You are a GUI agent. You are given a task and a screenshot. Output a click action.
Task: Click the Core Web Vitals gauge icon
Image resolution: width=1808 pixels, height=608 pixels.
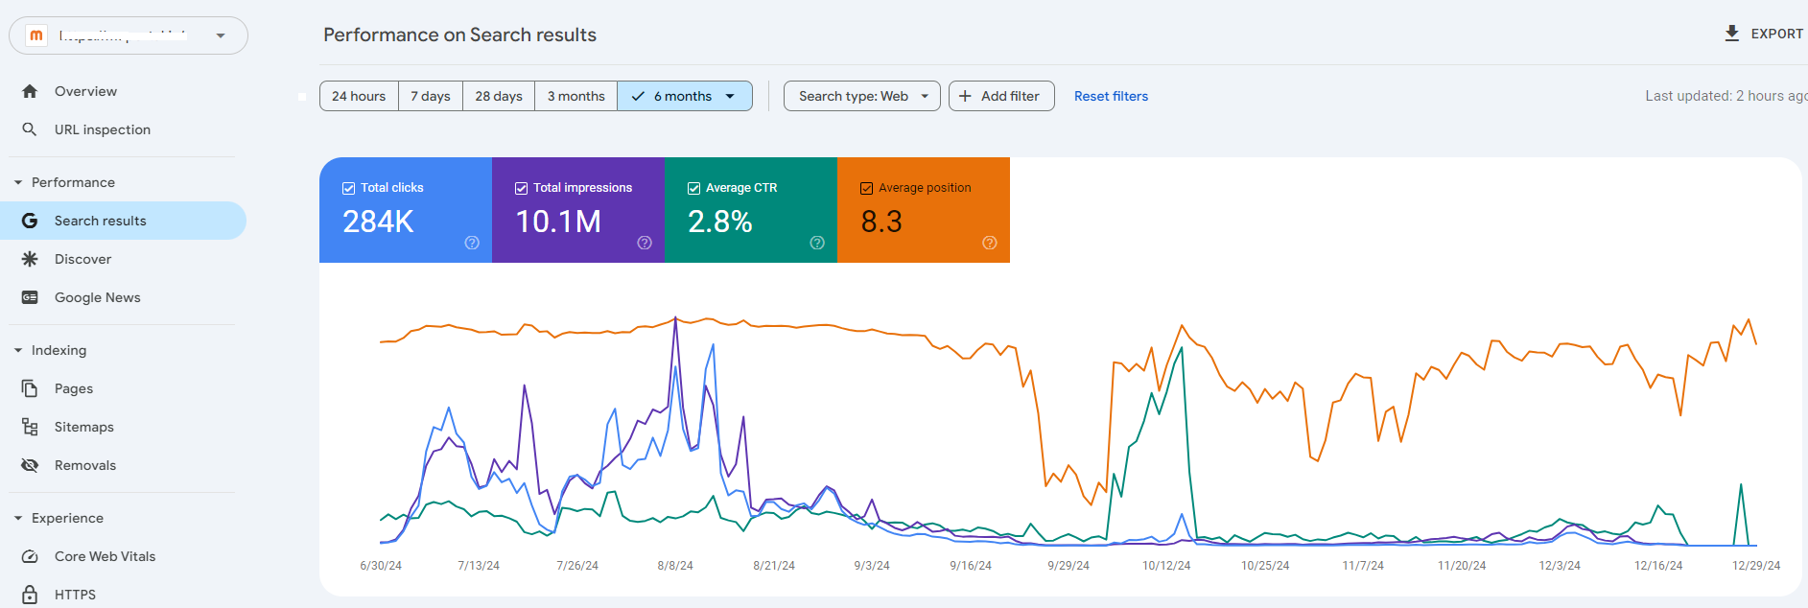click(30, 556)
